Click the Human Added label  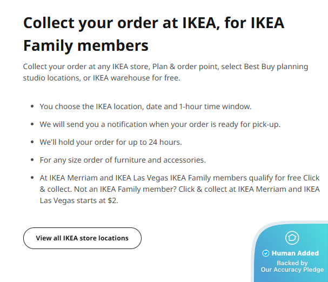pos(295,253)
